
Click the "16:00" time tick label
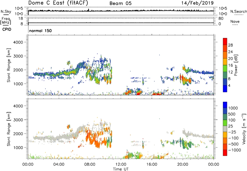pos(152,165)
